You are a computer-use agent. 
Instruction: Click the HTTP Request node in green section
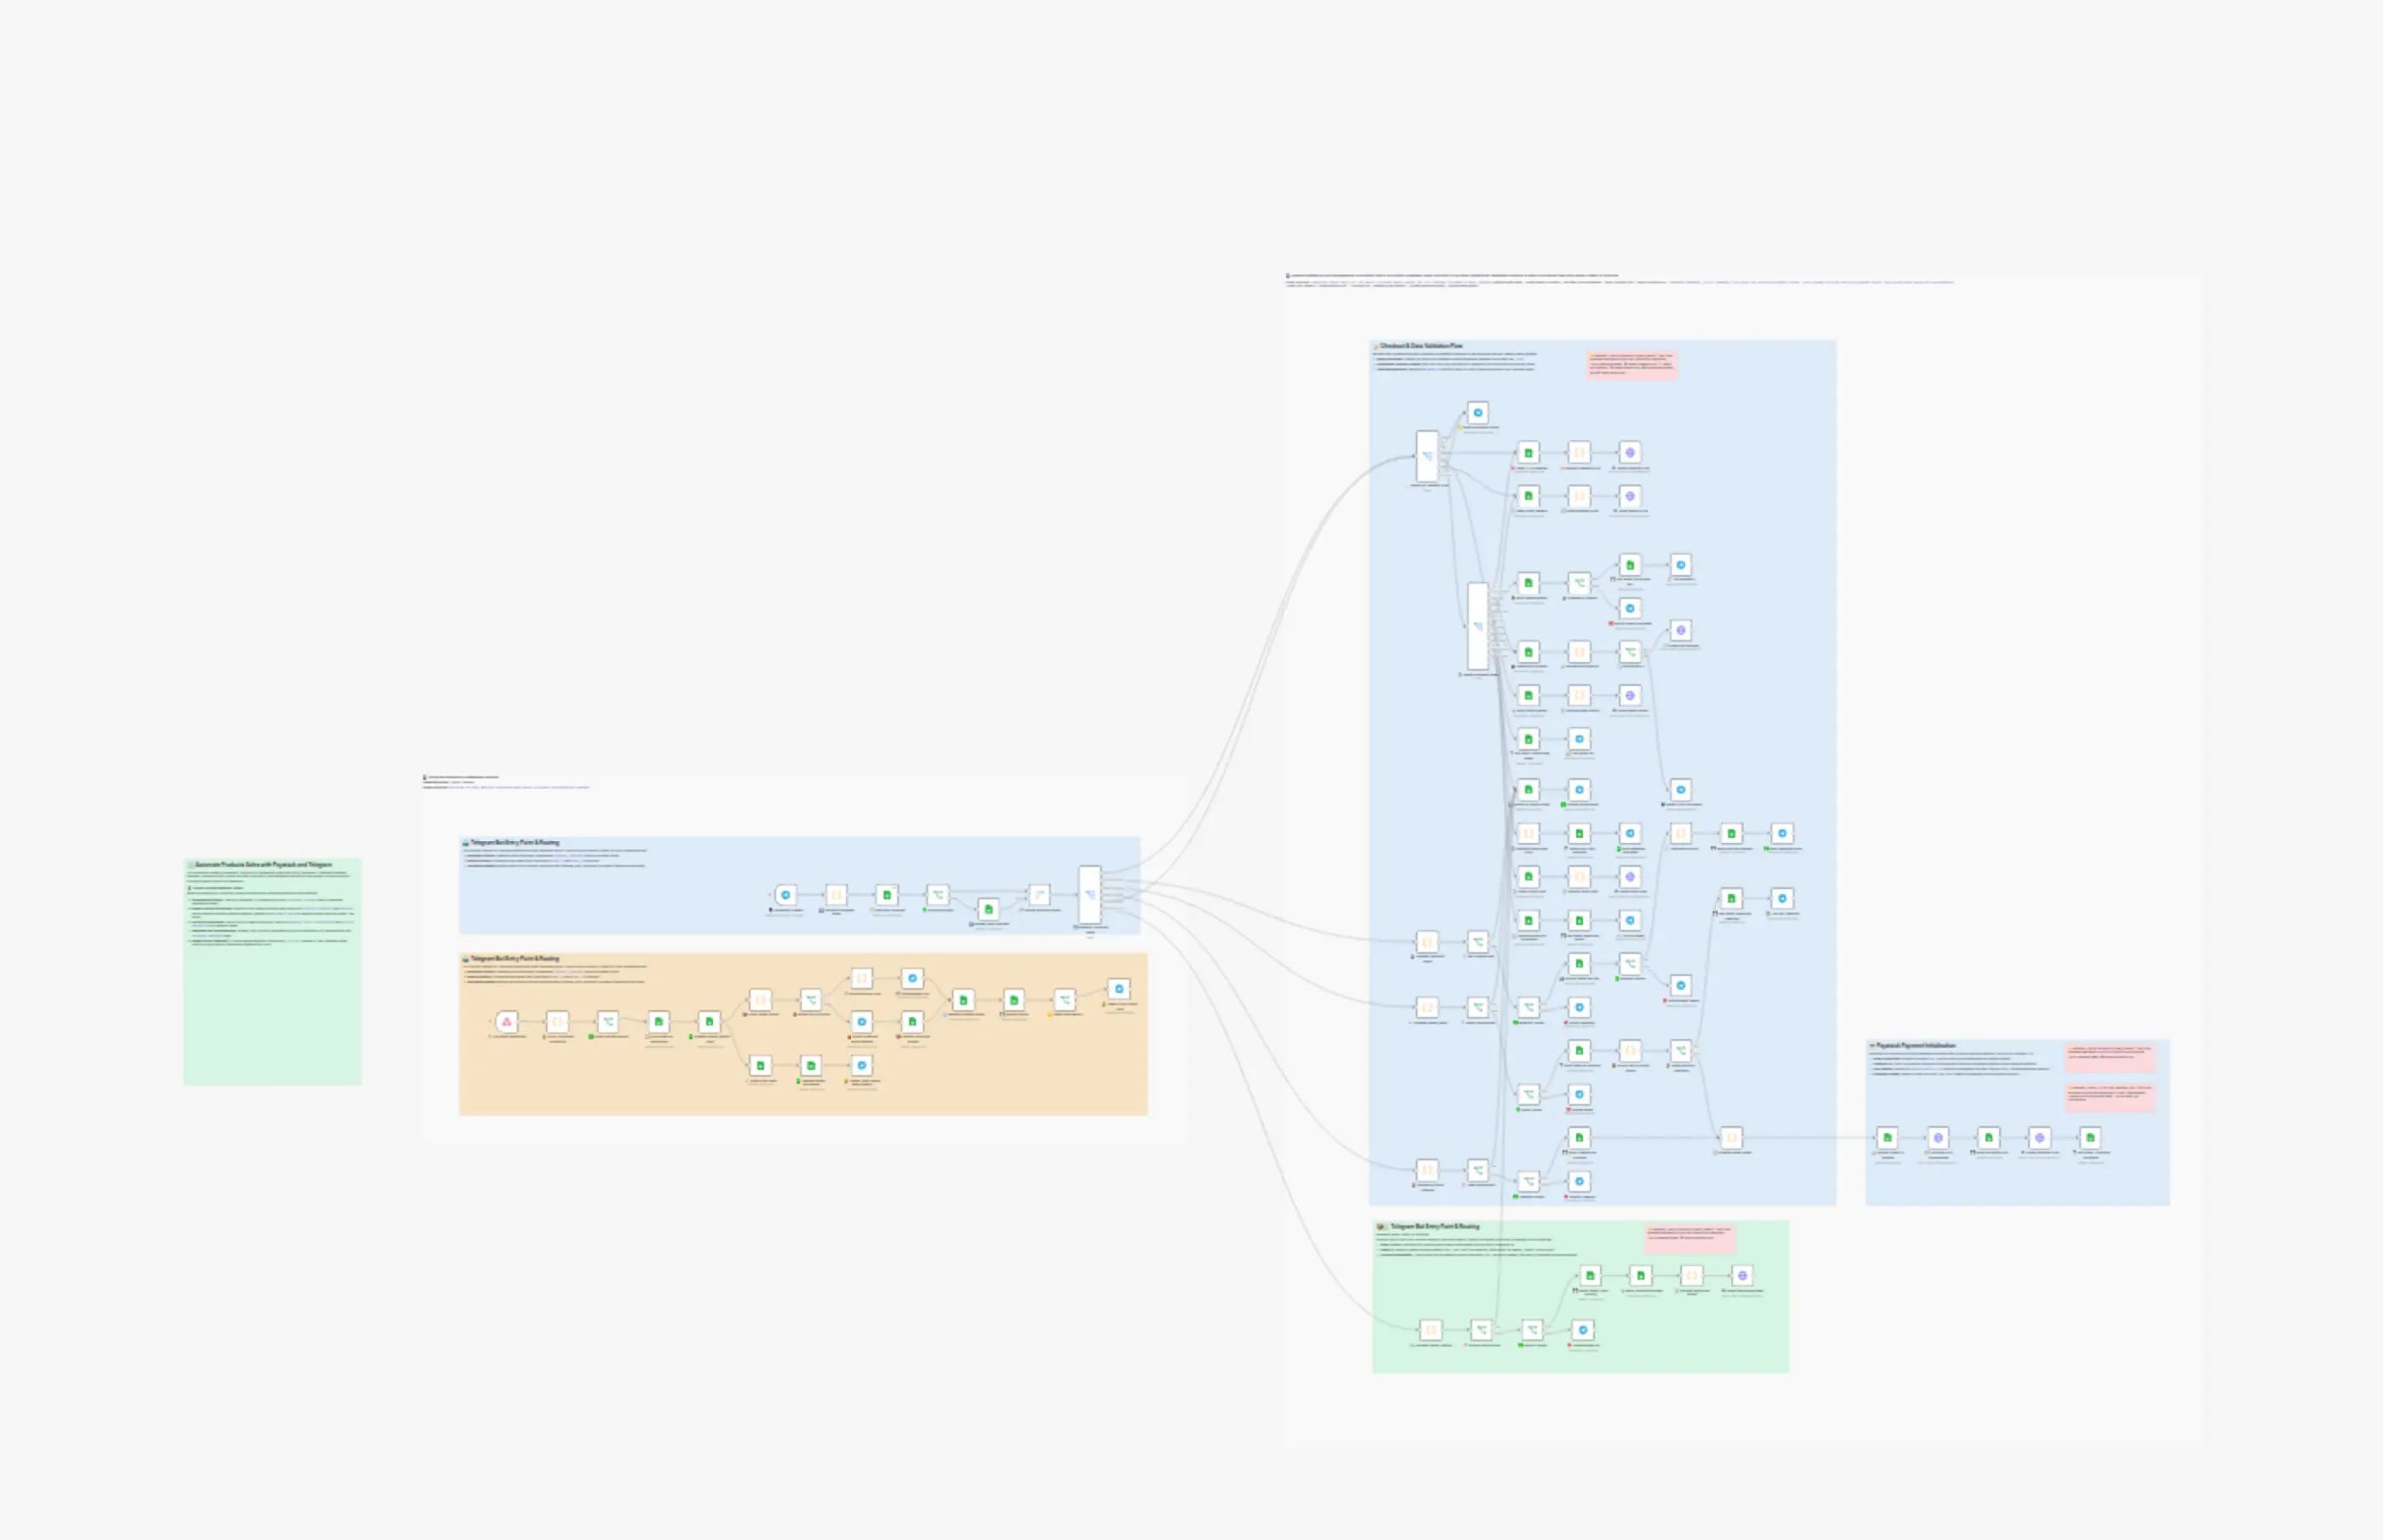[1742, 1275]
